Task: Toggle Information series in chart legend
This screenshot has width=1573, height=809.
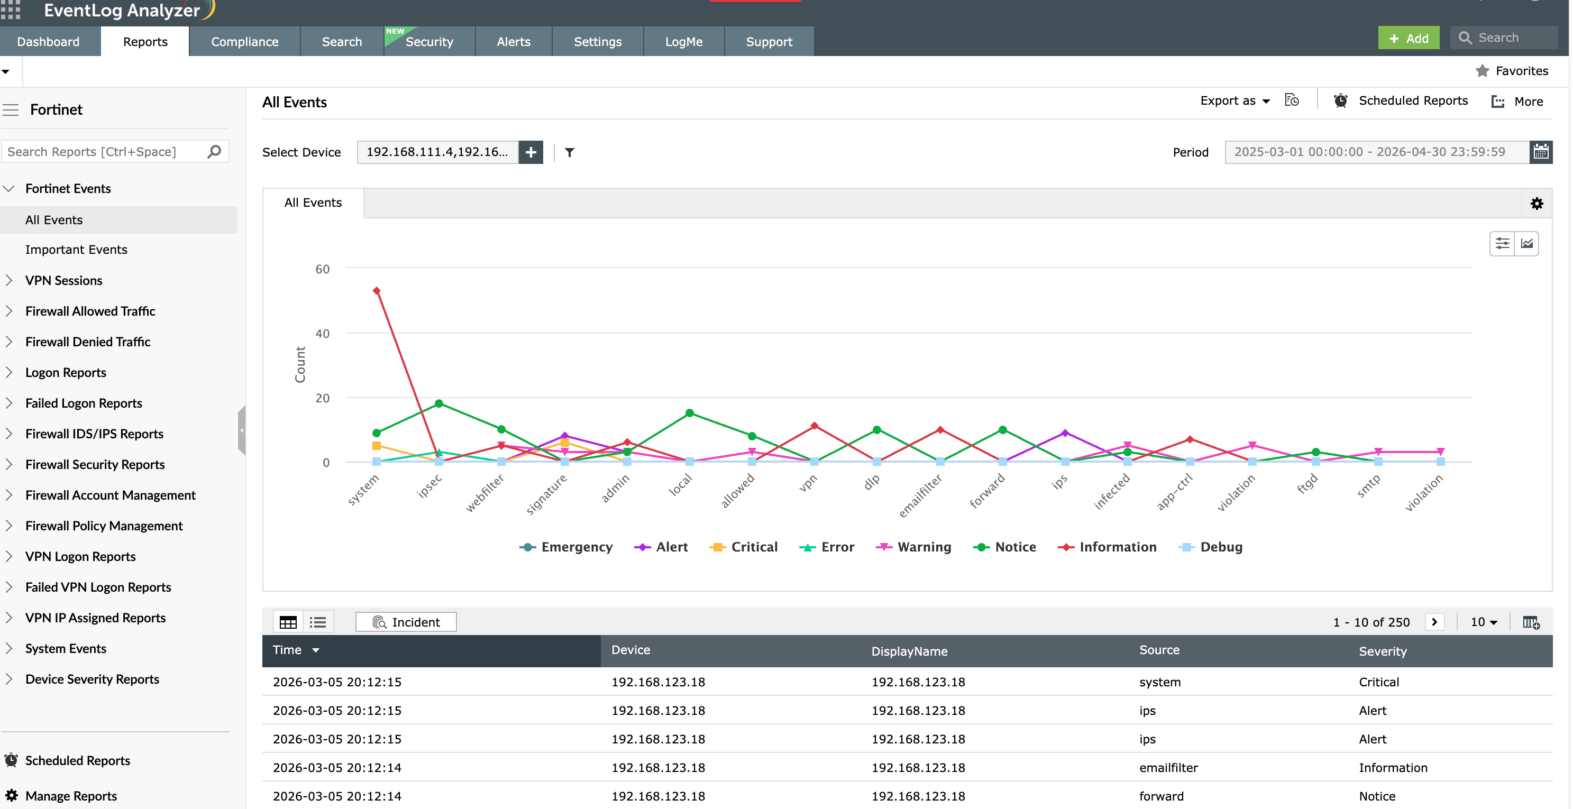Action: pyautogui.click(x=1106, y=547)
